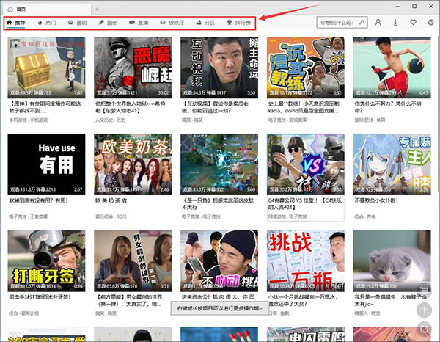The height and width of the screenshot is (342, 440).
Task: Open the downloads icon in toolbar
Action: (396, 23)
